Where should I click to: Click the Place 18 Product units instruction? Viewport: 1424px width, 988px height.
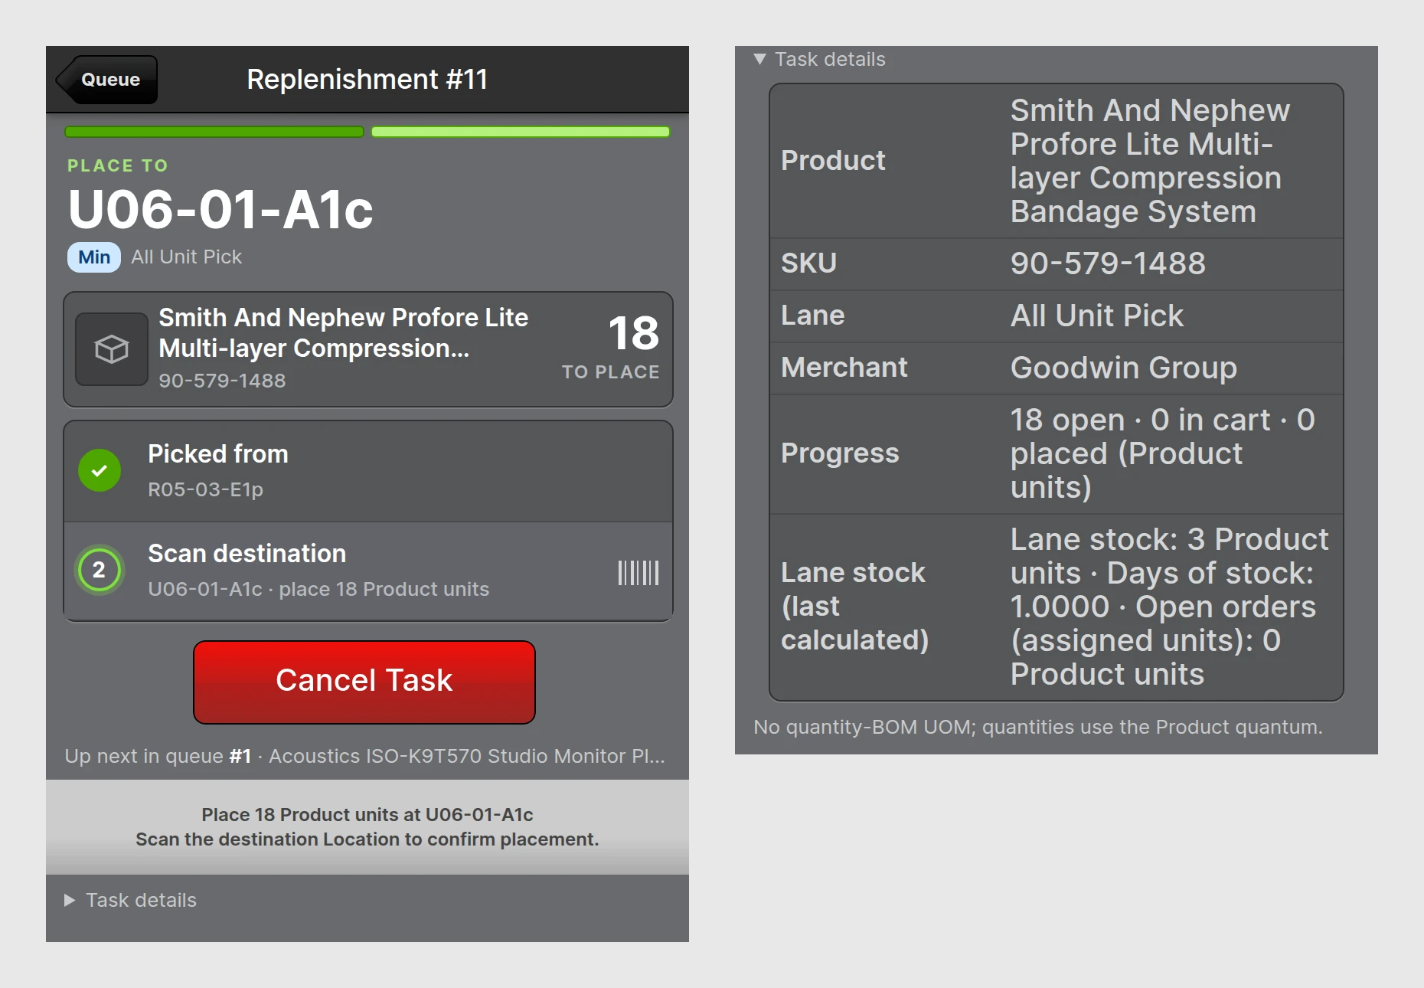(x=367, y=814)
